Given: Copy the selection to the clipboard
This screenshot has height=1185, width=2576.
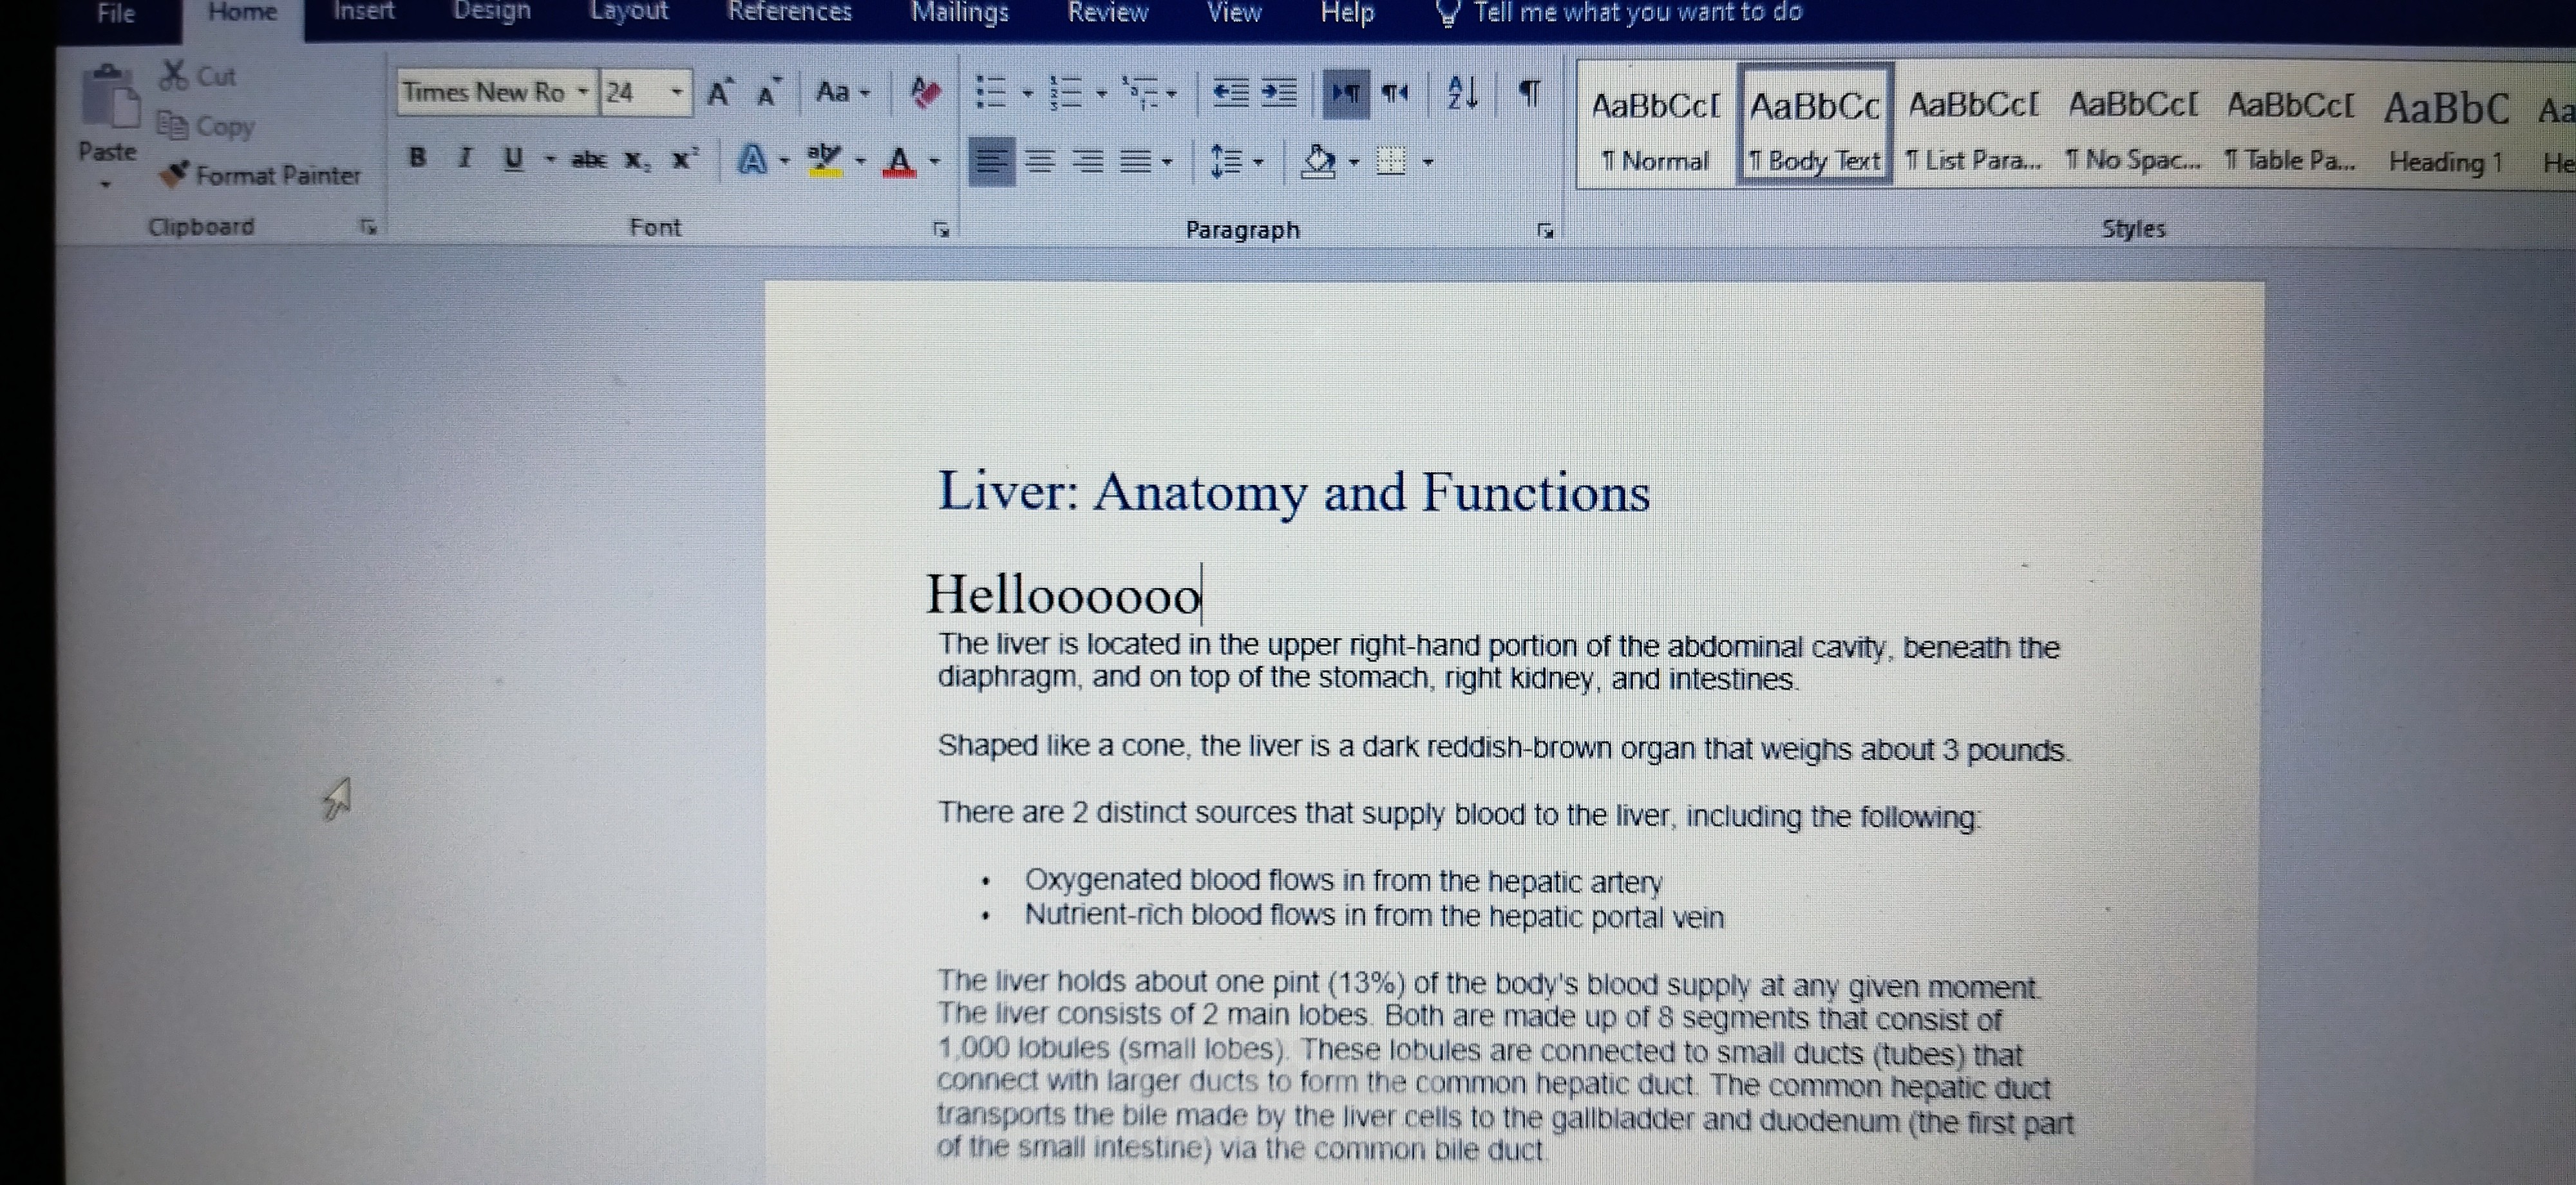Looking at the screenshot, I should click(206, 126).
